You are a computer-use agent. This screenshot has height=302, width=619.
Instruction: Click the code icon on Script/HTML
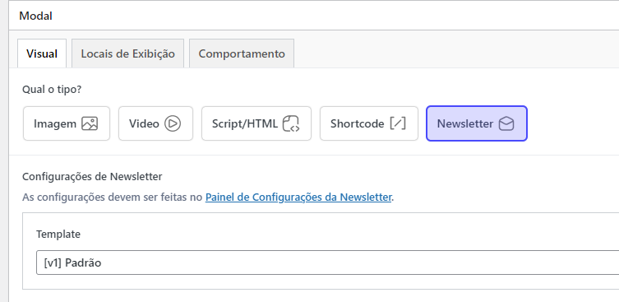click(x=291, y=123)
